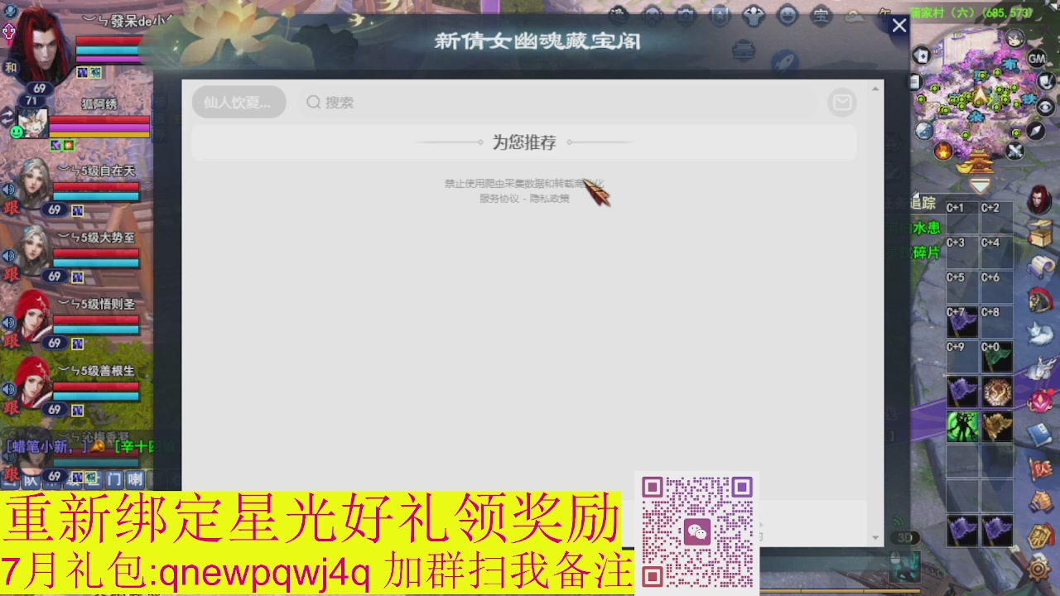This screenshot has width=1060, height=596.
Task: Click the compass needle icon by the minimap
Action: pyautogui.click(x=1036, y=131)
